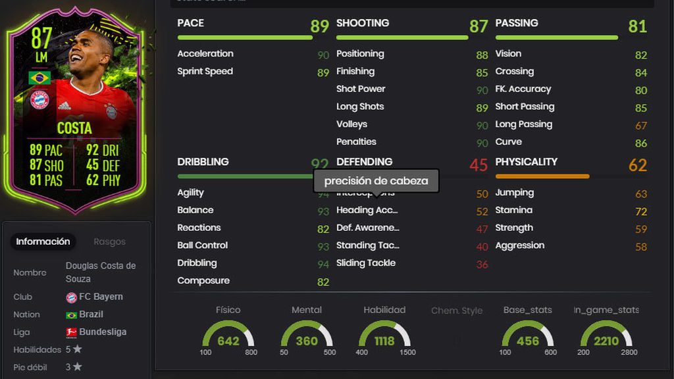Click the PHYSICALITY orange progress bar
The image size is (674, 379).
[542, 176]
